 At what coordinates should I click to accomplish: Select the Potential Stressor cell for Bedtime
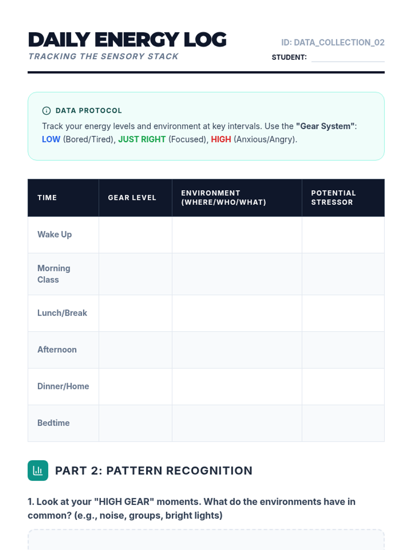[343, 423]
